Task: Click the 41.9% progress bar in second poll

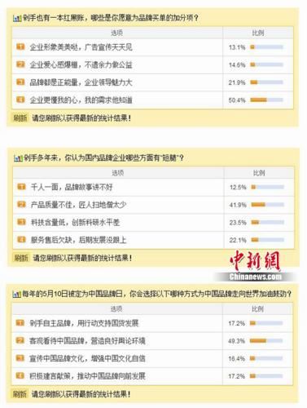Action: (268, 205)
